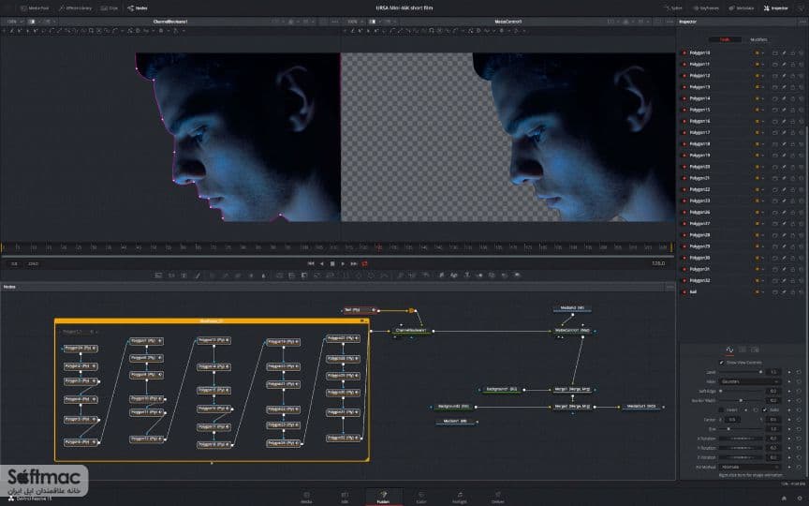Open Polygon11 tile color dropdown
The image size is (809, 506).
click(758, 64)
